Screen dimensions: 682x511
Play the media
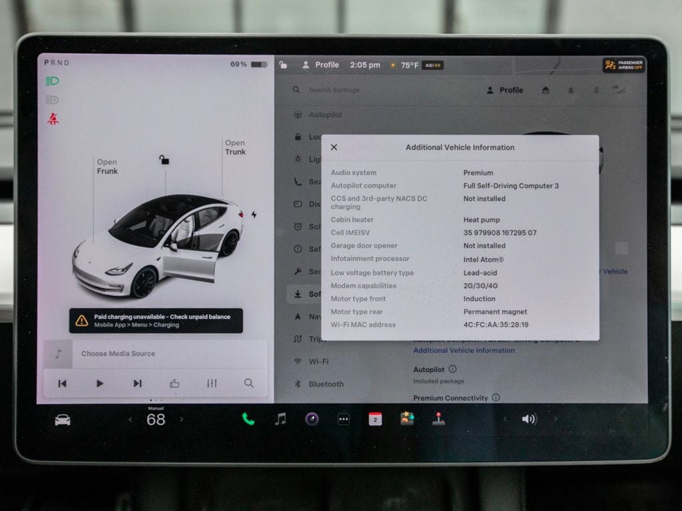pyautogui.click(x=100, y=383)
